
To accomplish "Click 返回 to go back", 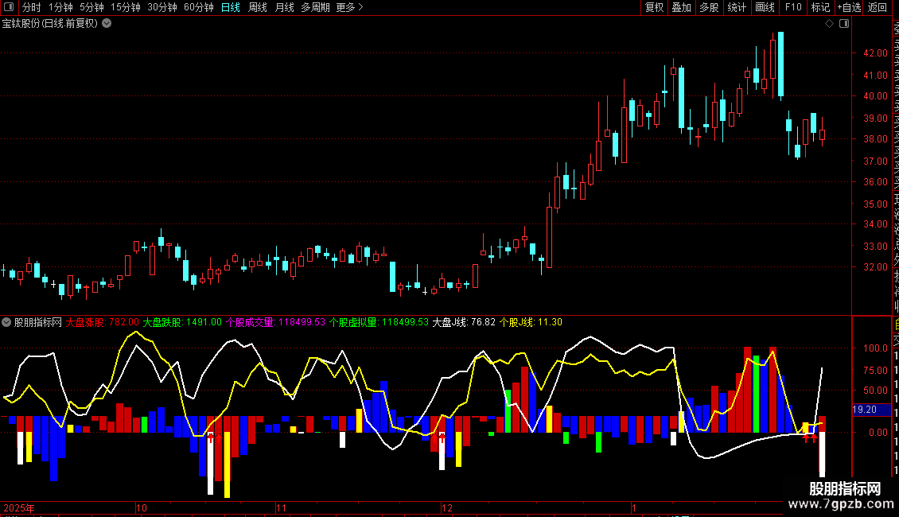I will [878, 7].
